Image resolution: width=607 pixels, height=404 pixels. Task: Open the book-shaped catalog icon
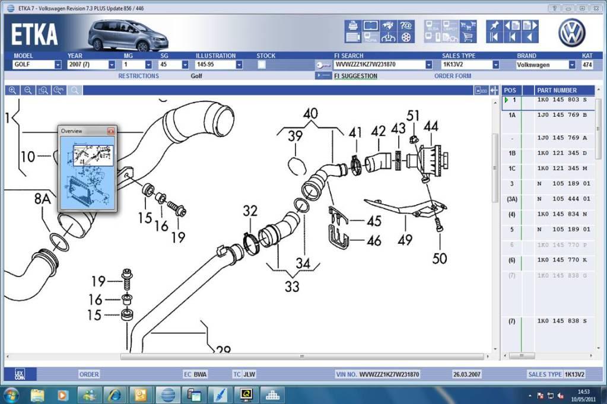370,26
